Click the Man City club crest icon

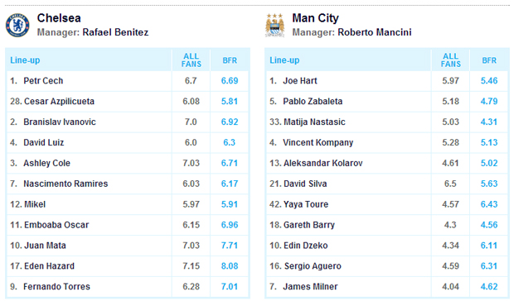(274, 25)
